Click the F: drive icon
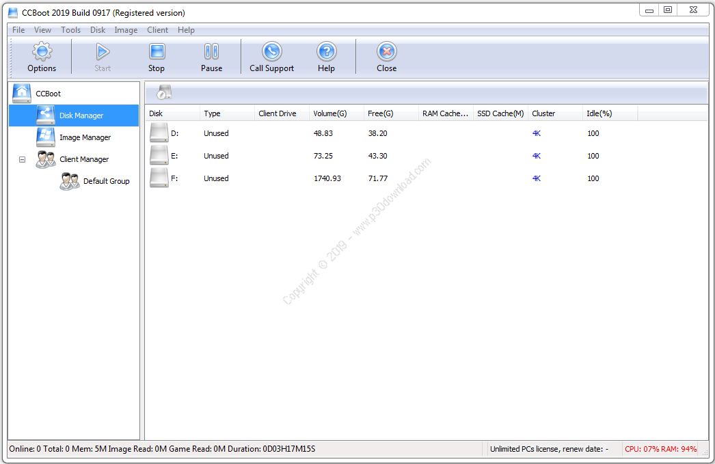715x464 pixels. 159,178
